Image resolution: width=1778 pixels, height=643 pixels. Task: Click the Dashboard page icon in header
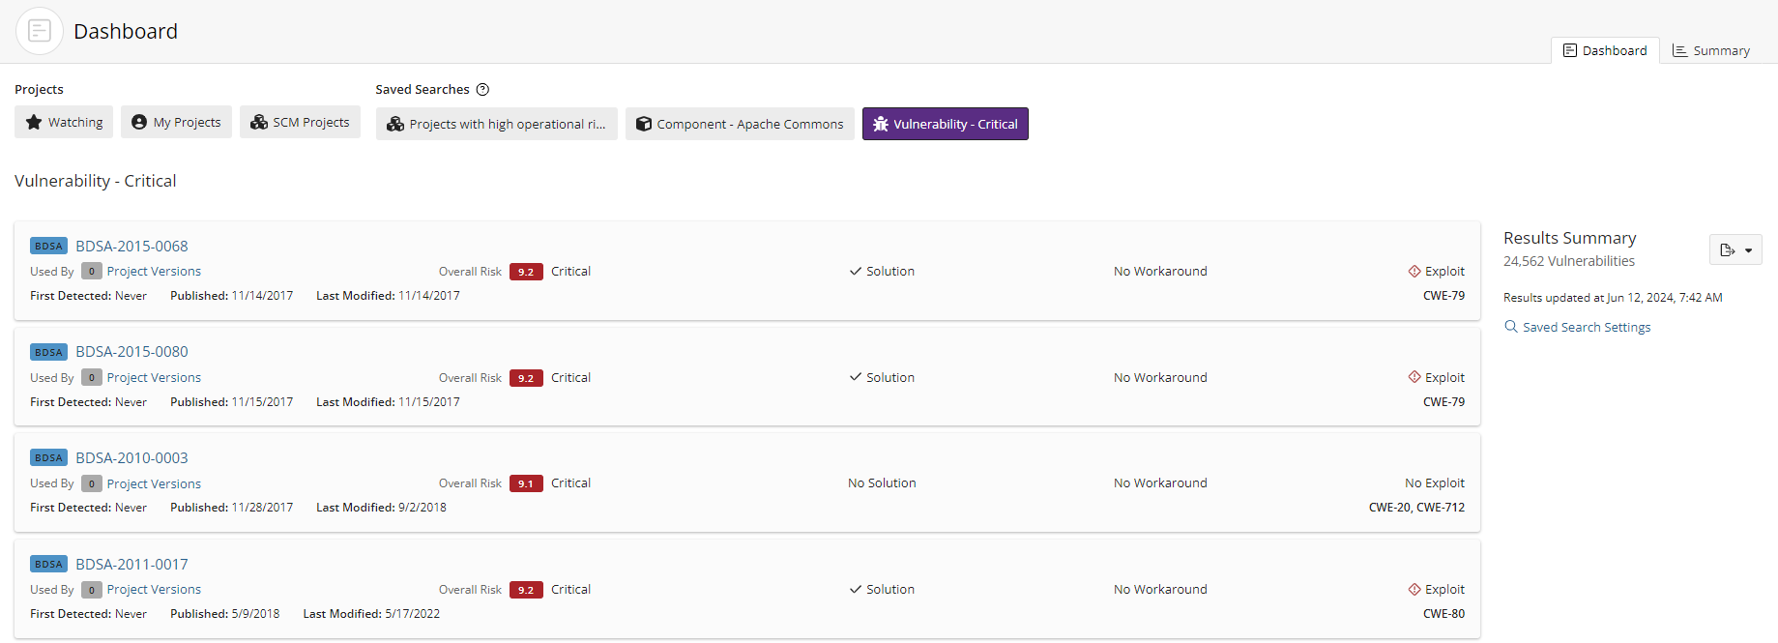tap(40, 31)
